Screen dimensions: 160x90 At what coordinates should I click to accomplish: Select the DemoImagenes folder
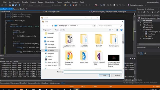point(114,40)
